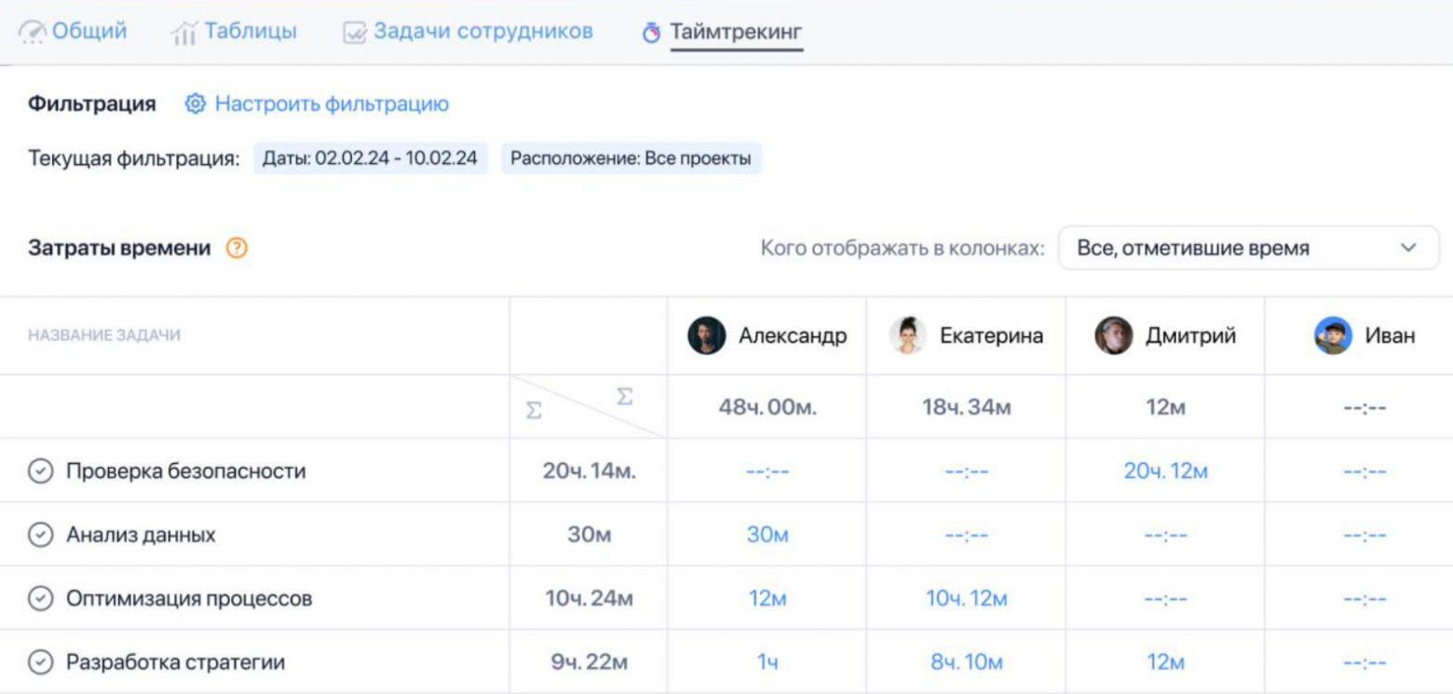The height and width of the screenshot is (694, 1453).
Task: Click the orange help icon beside Затраты времени
Action: 238,249
